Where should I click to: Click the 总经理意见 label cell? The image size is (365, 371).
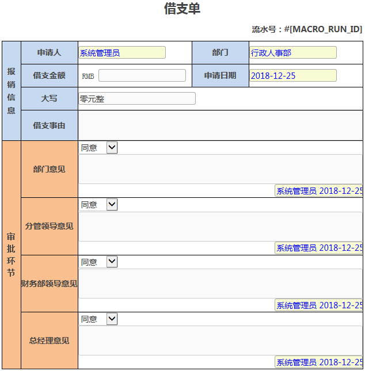(x=50, y=341)
